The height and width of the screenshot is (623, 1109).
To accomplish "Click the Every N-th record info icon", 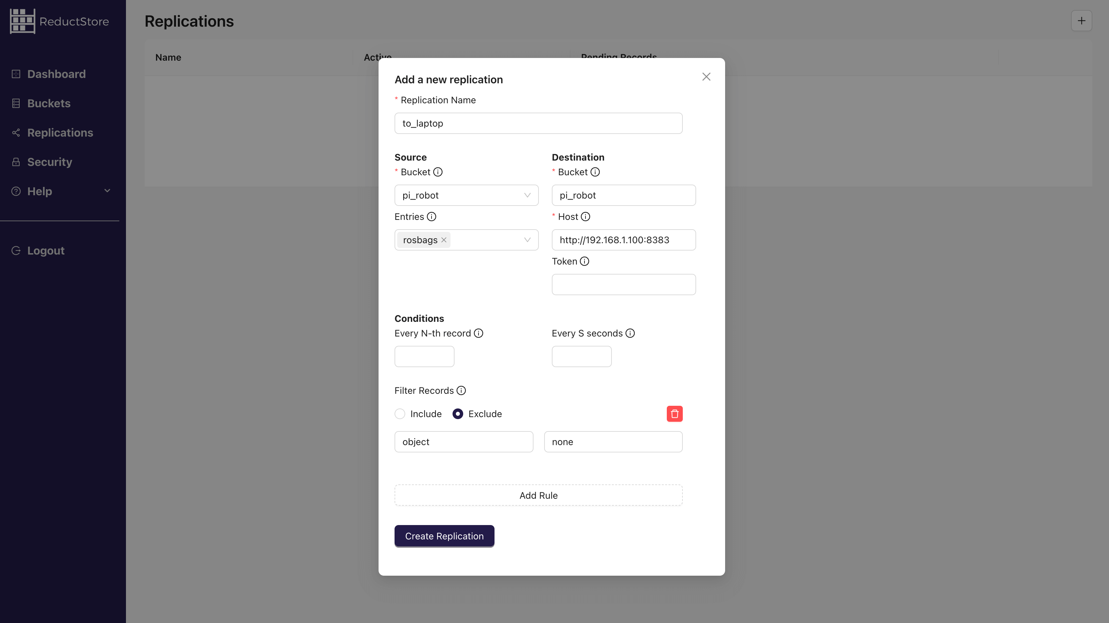I will [479, 333].
